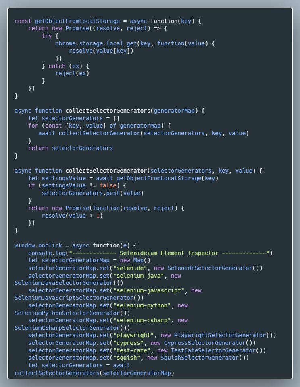
Task: Click the "playwright" string
Action: tap(133, 335)
